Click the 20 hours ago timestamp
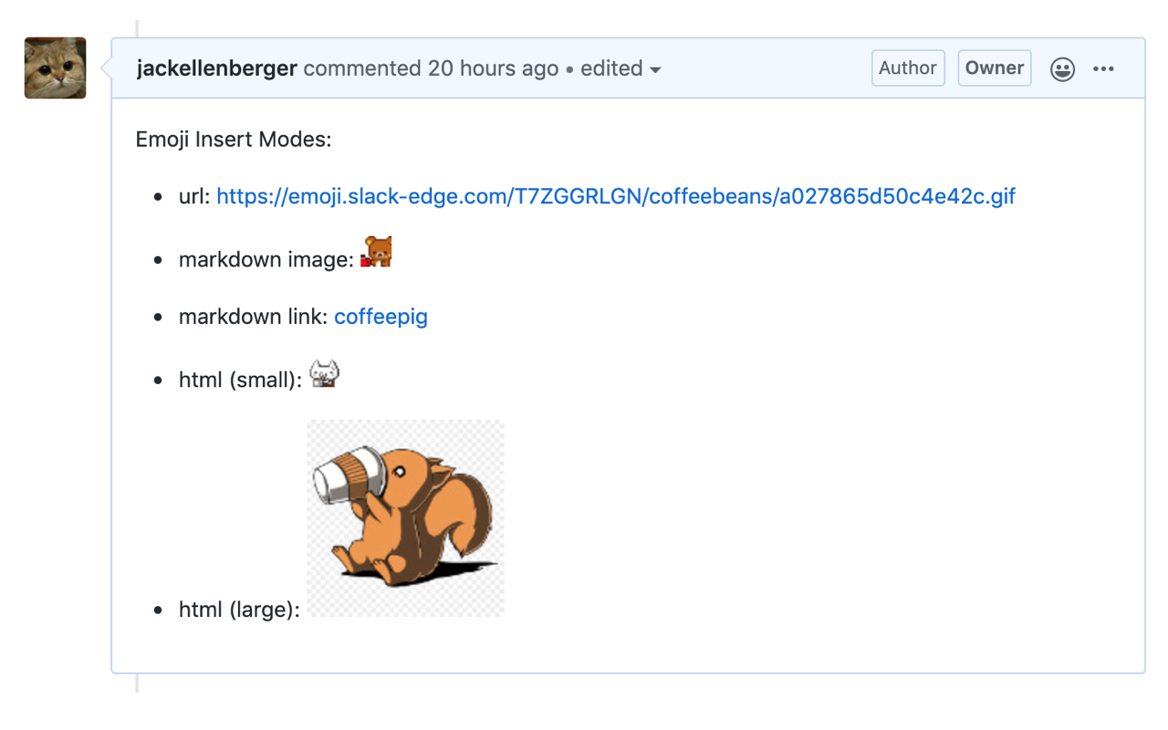The image size is (1168, 730). [492, 68]
